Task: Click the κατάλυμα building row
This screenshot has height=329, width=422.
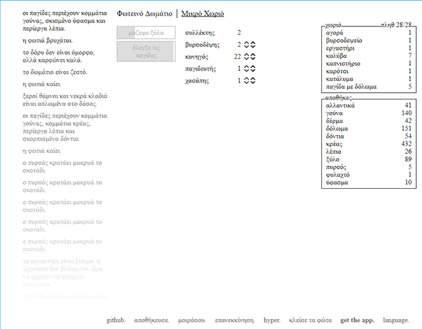Action: tap(369, 79)
